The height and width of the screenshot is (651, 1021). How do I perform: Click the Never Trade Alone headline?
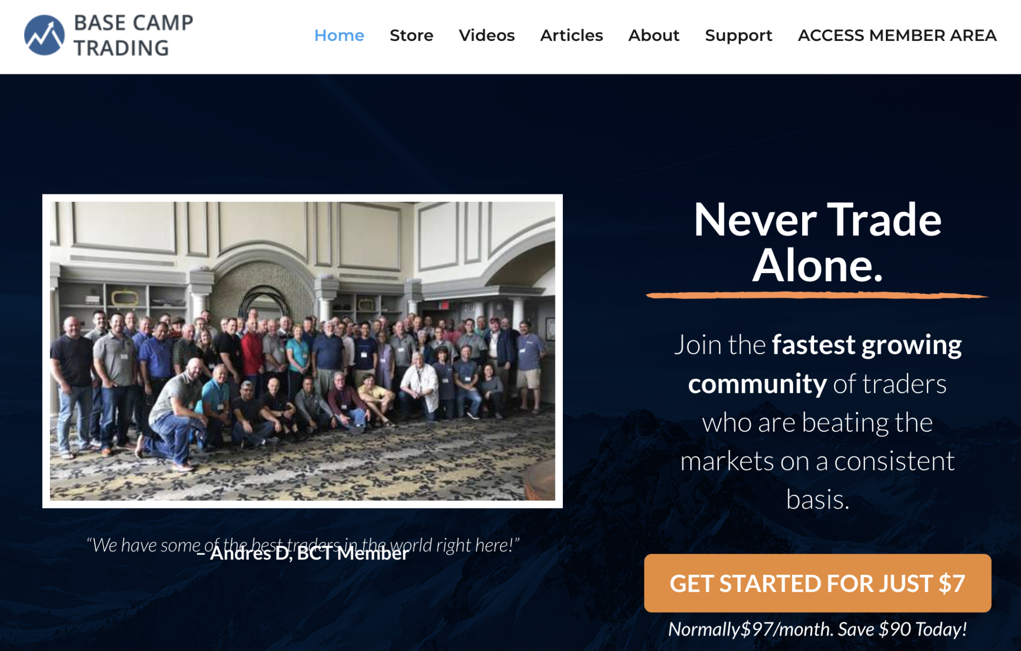(x=818, y=242)
